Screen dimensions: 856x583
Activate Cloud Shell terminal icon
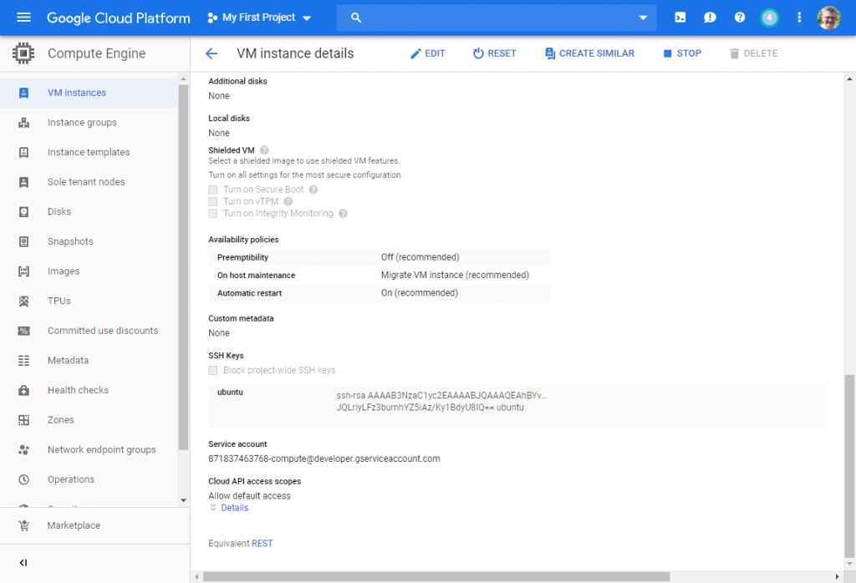(x=680, y=18)
